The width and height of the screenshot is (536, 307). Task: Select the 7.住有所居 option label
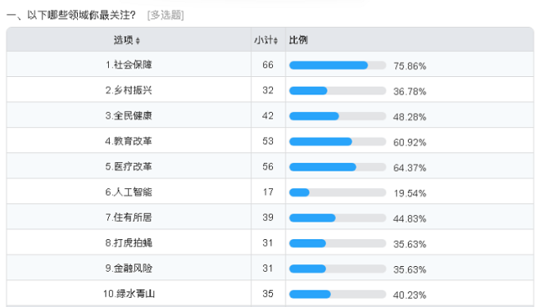coord(128,217)
